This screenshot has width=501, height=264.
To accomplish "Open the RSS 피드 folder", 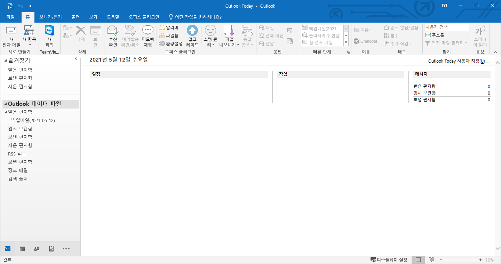I will 17,154.
